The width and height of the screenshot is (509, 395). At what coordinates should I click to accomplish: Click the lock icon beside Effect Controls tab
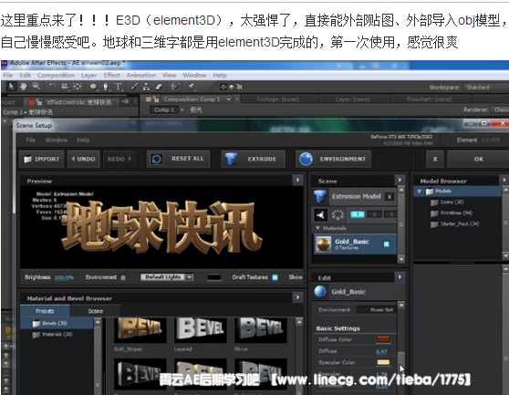(39, 102)
